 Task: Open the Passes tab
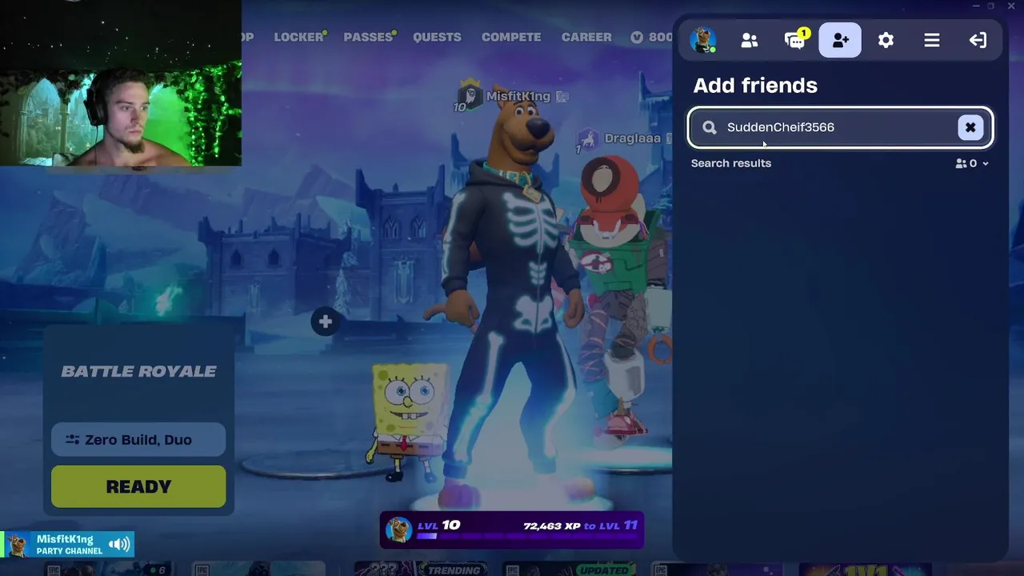(x=368, y=37)
